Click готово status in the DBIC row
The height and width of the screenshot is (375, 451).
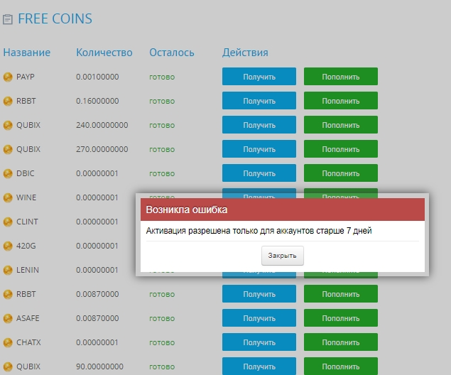coord(162,174)
